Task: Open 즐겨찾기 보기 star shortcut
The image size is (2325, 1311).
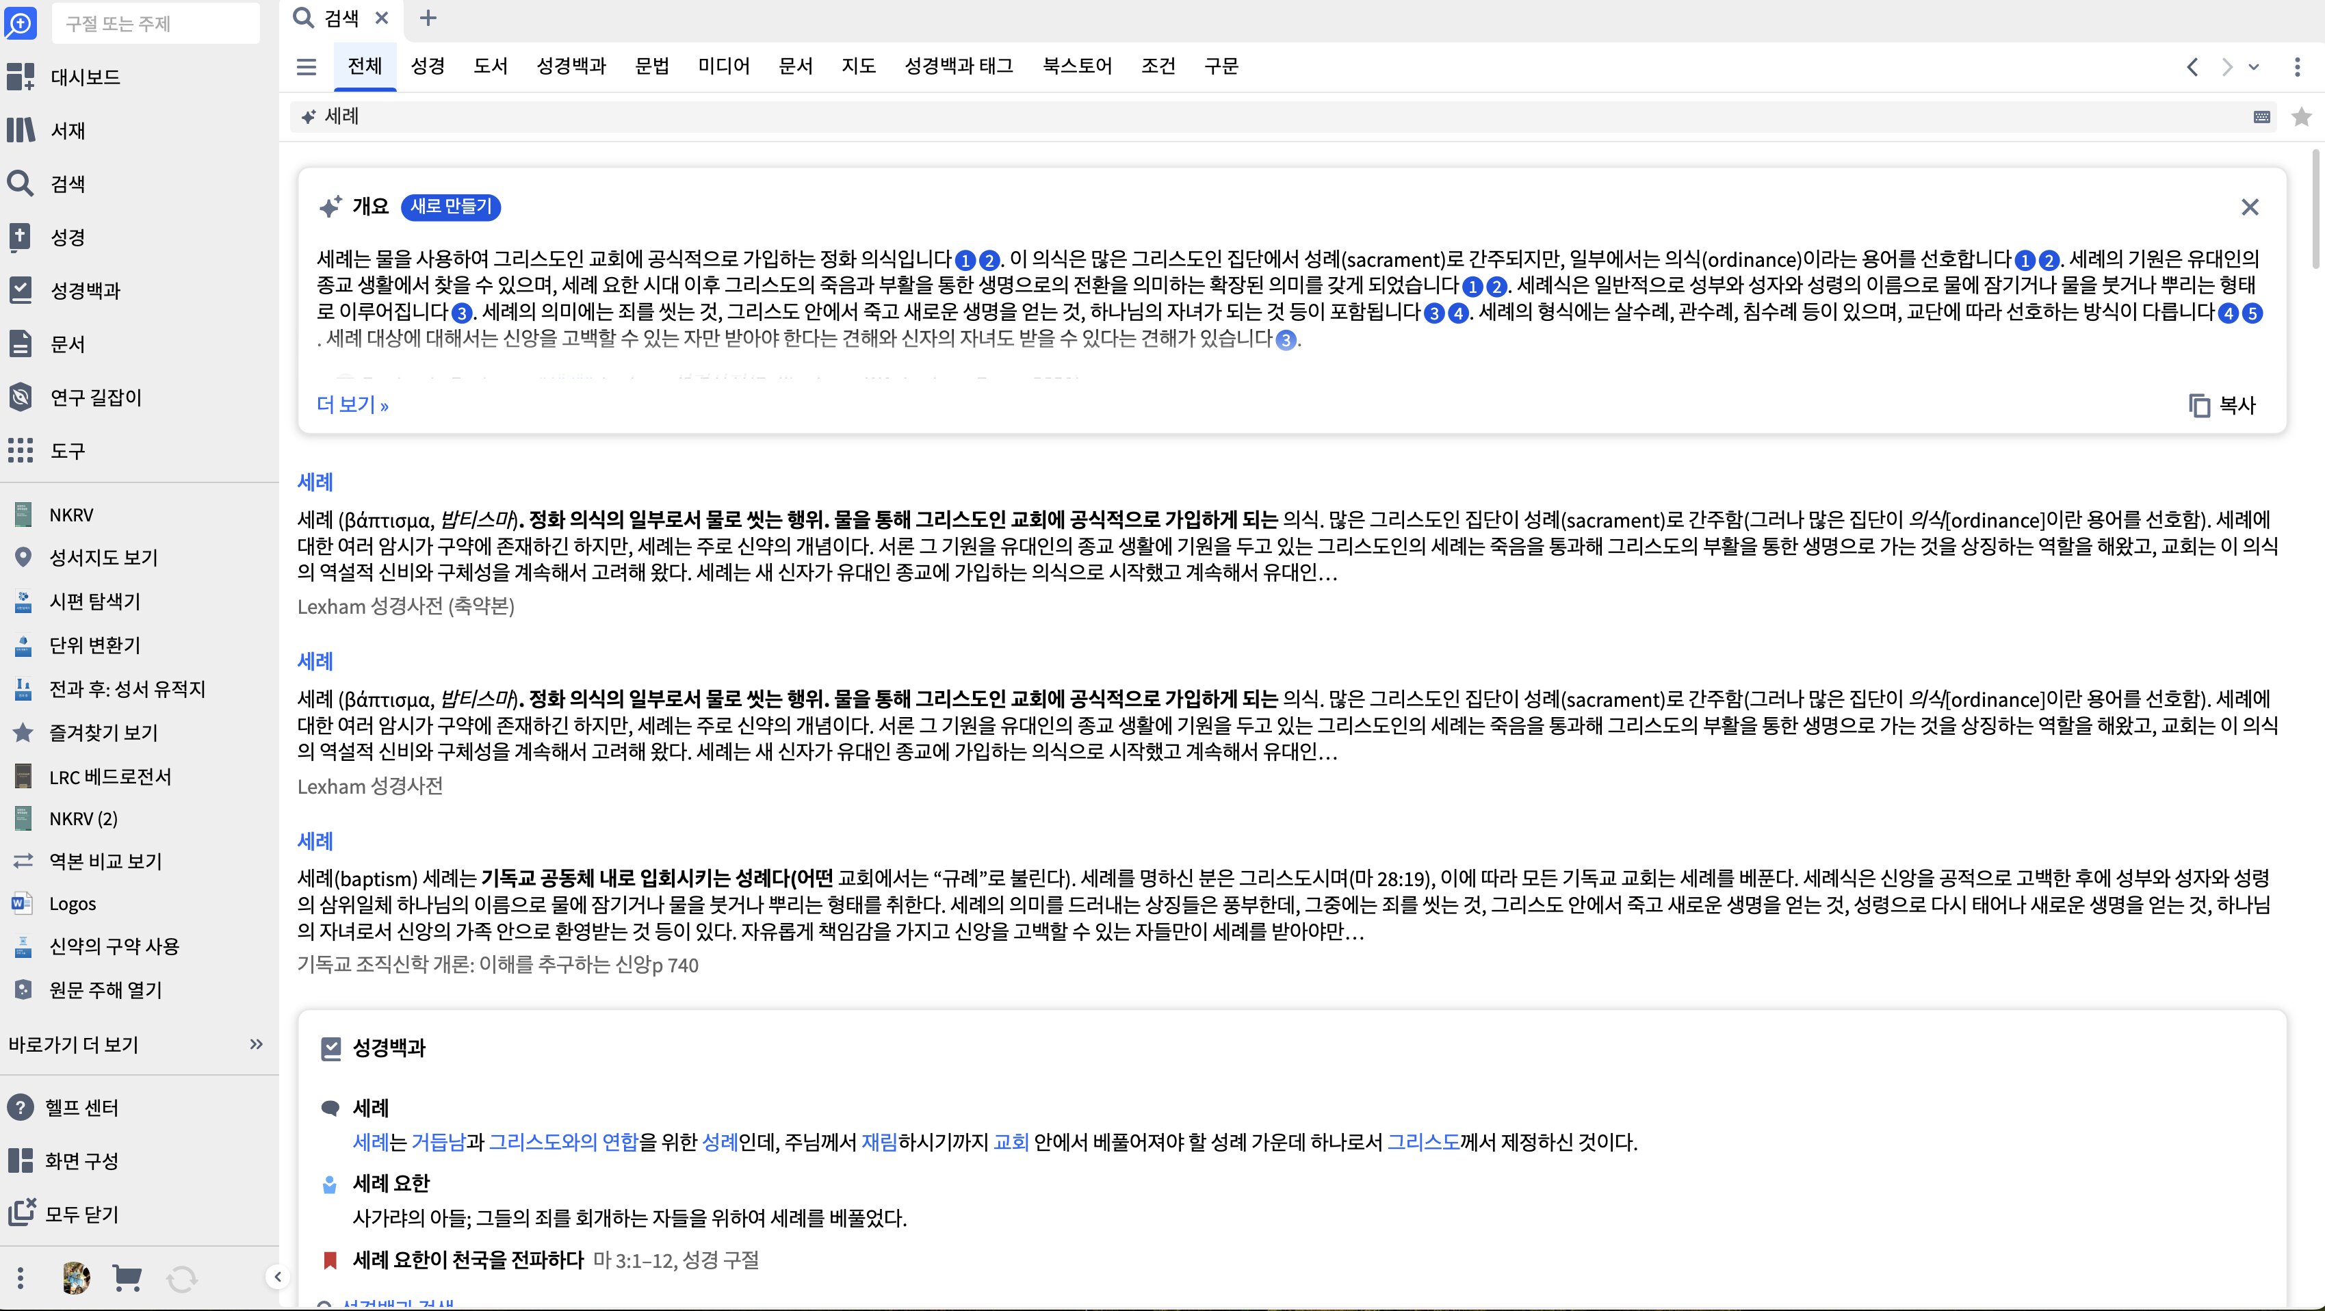Action: click(103, 731)
